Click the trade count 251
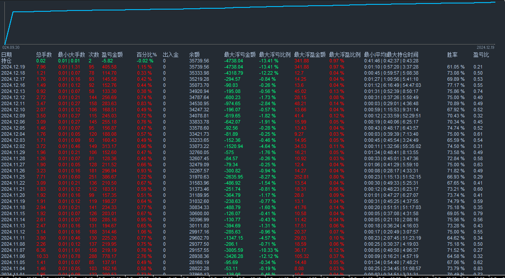 [x=92, y=177]
